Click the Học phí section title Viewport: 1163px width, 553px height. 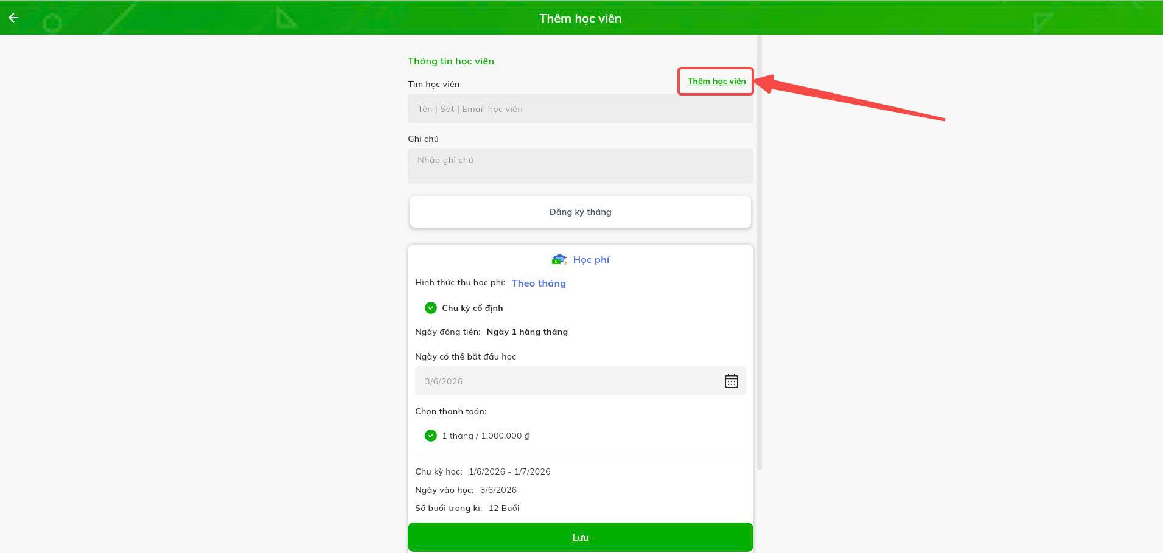(x=591, y=260)
